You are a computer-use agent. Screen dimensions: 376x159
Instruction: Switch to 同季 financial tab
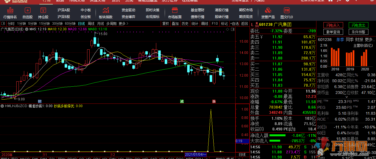(x=350, y=40)
